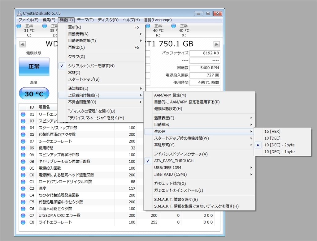Click status orb for attribute 04 row
Screen dimensions: 317x241
pyautogui.click(x=23, y=128)
